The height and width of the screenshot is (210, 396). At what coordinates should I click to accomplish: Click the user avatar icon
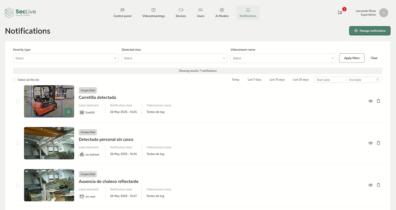click(x=384, y=13)
